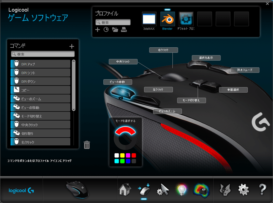Open the input heatmap icon
The width and height of the screenshot is (273, 203).
201,190
